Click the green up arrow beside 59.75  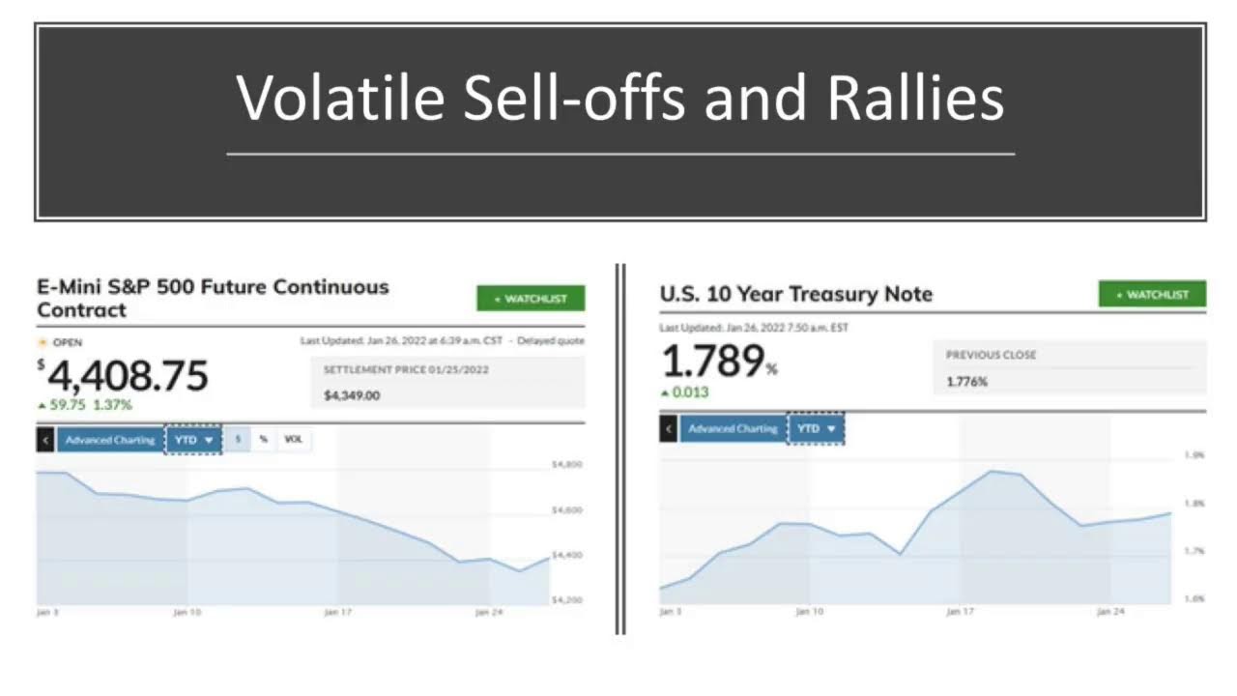[x=43, y=404]
